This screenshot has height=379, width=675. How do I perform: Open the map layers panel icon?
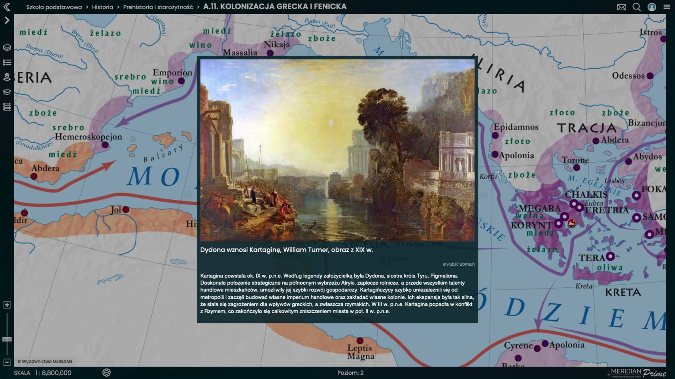(7, 48)
